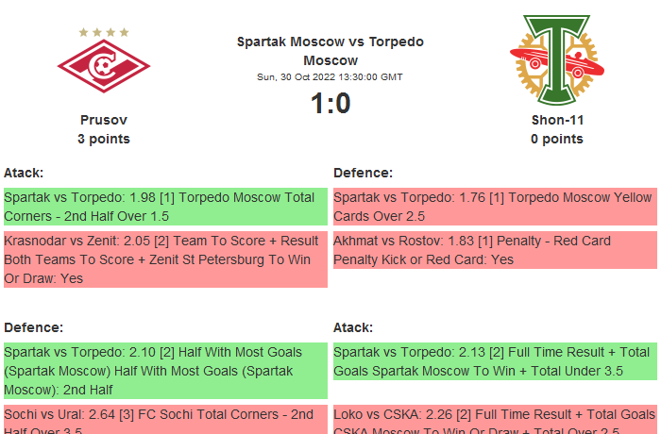Viewport: 661px width, 434px height.
Task: Click the Half With Most Goals bet
Action: point(165,370)
